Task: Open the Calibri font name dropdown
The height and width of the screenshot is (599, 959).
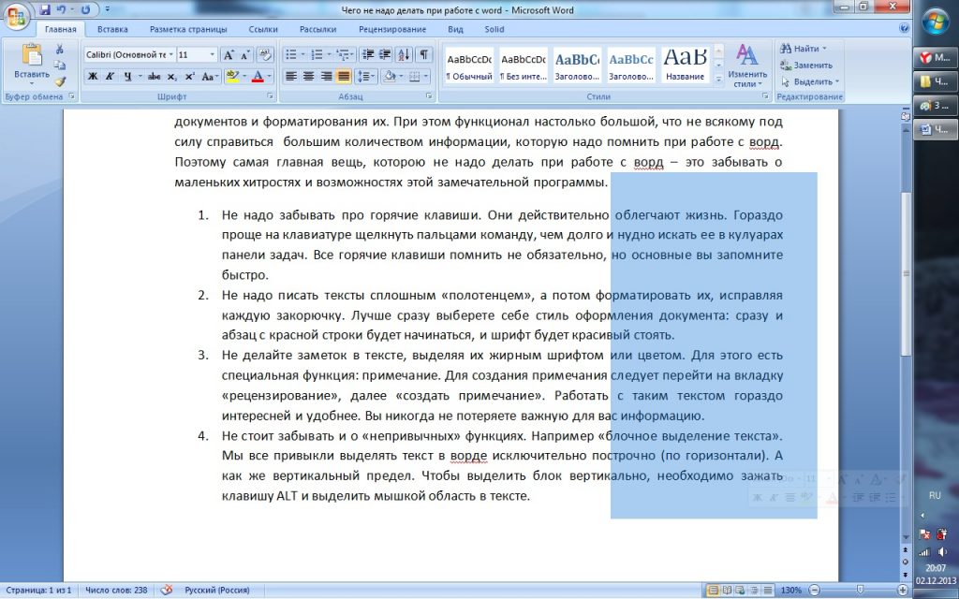Action: (170, 55)
